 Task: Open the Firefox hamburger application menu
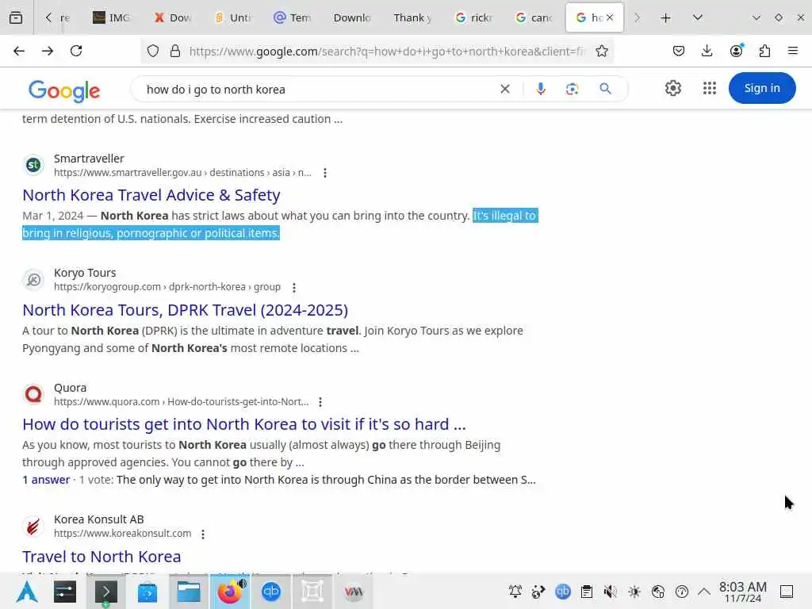pos(793,51)
